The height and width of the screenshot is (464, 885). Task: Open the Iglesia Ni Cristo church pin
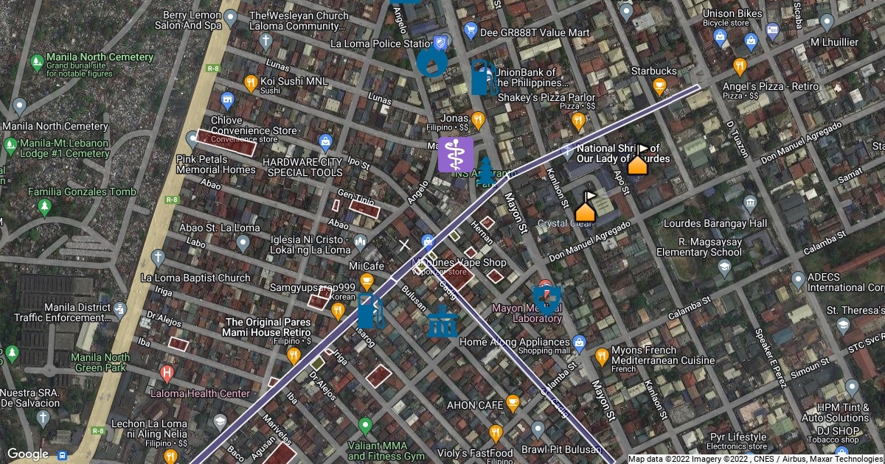pos(361,241)
